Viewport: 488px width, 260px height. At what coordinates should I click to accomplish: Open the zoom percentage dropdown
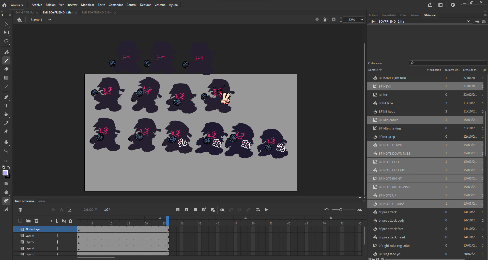click(361, 20)
